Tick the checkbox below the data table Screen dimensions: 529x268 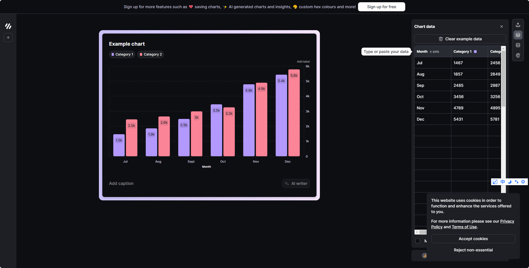click(x=418, y=241)
